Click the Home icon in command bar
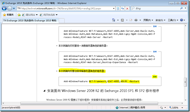Screen dimensions: 190x112 [x=114, y=20]
